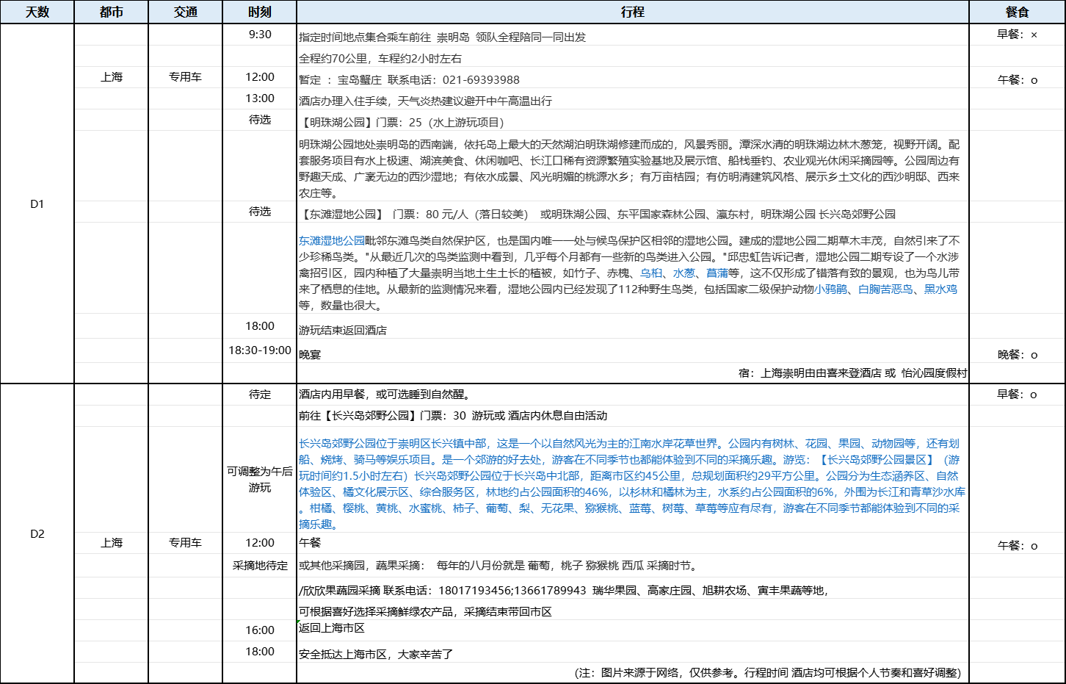The image size is (1066, 684).
Task: Select the D2 day cell
Action: point(37,534)
